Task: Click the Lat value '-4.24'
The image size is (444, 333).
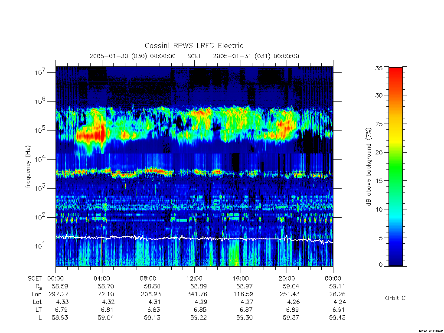Action: [x=337, y=302]
